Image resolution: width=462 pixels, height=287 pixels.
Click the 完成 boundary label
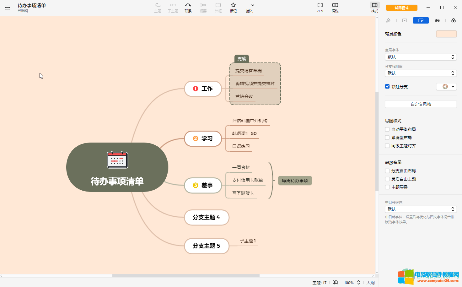[x=242, y=59]
